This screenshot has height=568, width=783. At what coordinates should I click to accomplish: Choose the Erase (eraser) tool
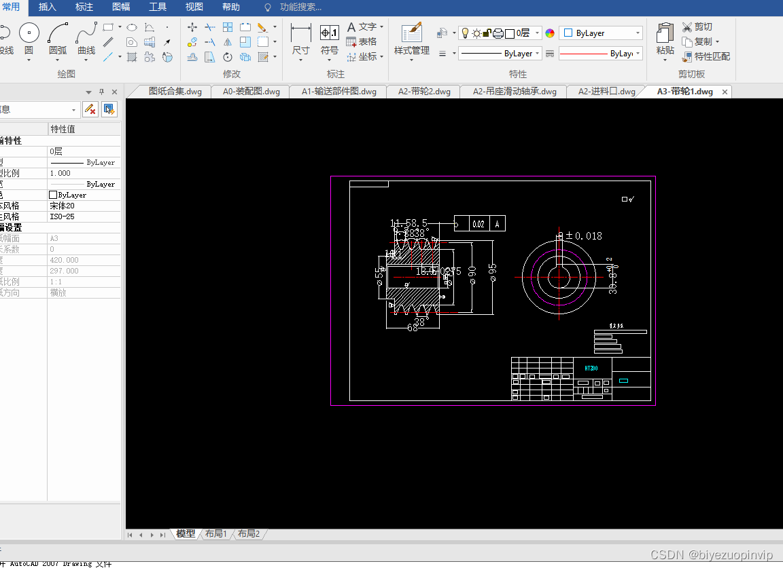[x=262, y=27]
